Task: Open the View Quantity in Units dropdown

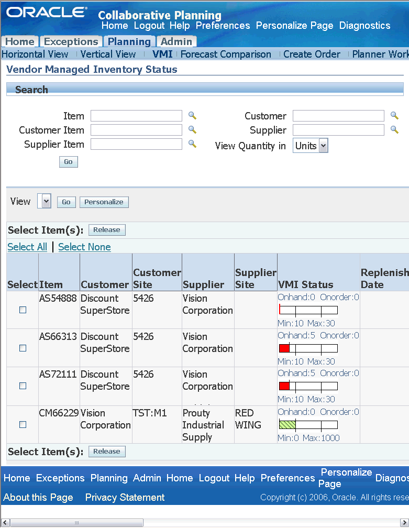Action: pyautogui.click(x=311, y=146)
